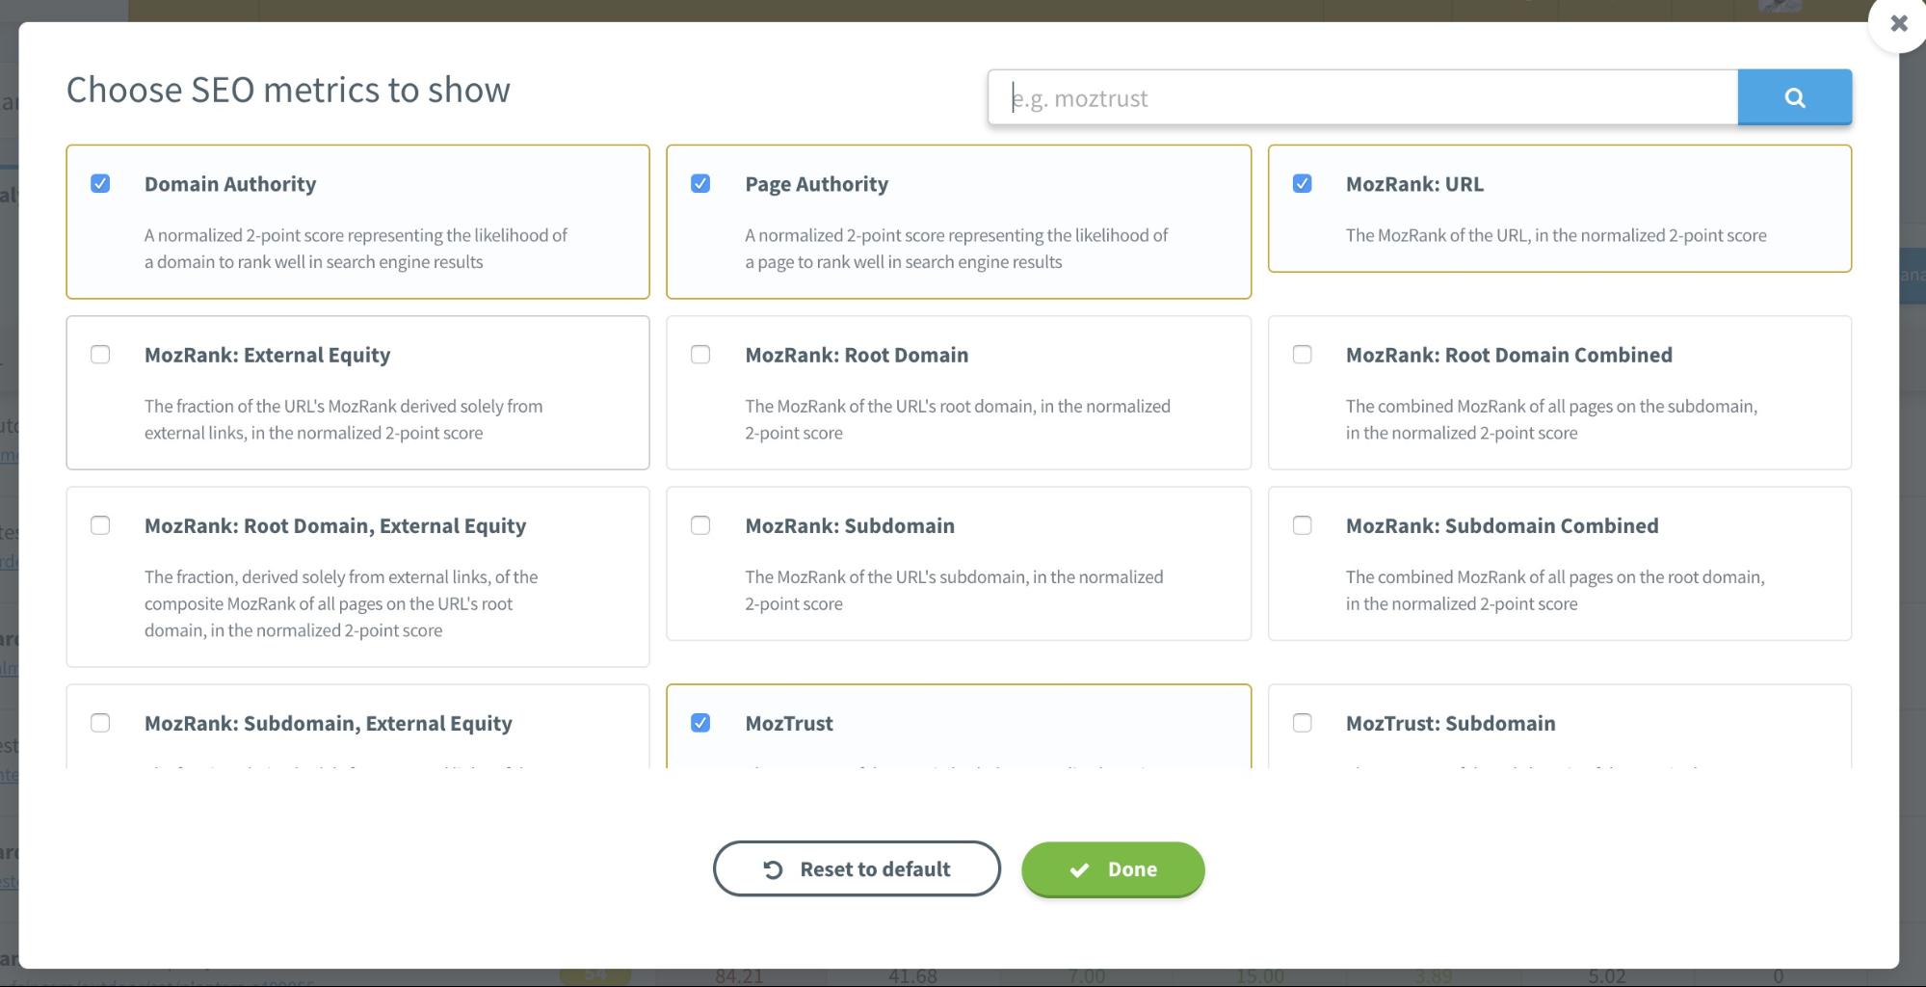This screenshot has height=987, width=1926.
Task: Click the search magnifying glass icon
Action: pyautogui.click(x=1793, y=96)
